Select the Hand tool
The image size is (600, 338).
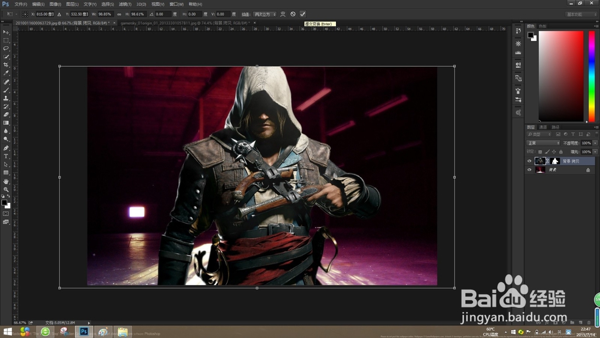pos(6,181)
